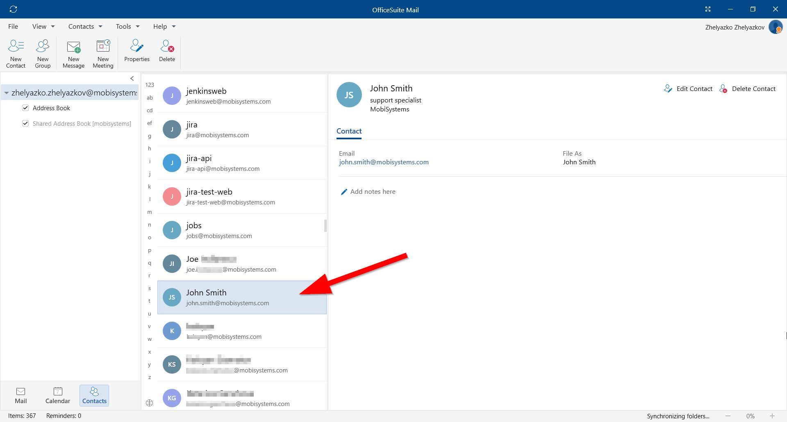Select the jira-test-web contact
Image resolution: width=787 pixels, height=422 pixels.
(x=242, y=196)
